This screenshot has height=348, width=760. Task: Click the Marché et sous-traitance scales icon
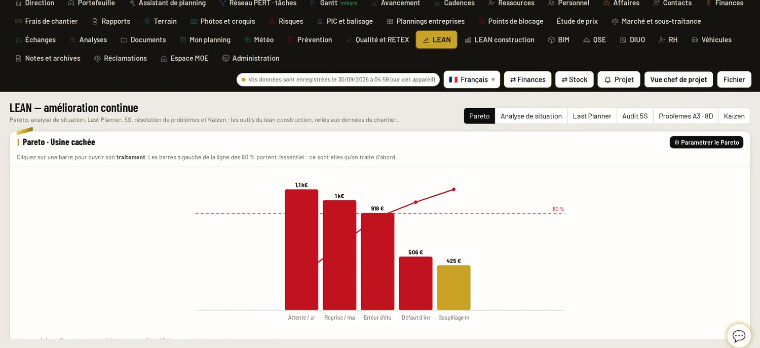tap(615, 21)
